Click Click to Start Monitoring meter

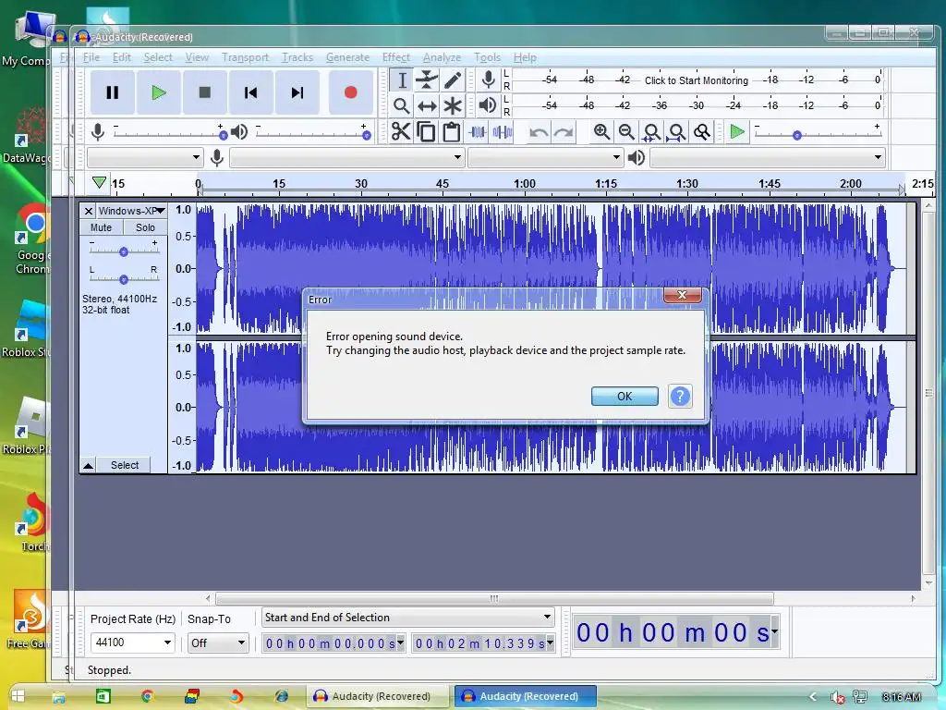(x=697, y=80)
